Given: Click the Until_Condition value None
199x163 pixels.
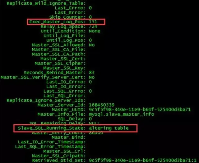Looking at the screenshot, I should tap(95, 31).
